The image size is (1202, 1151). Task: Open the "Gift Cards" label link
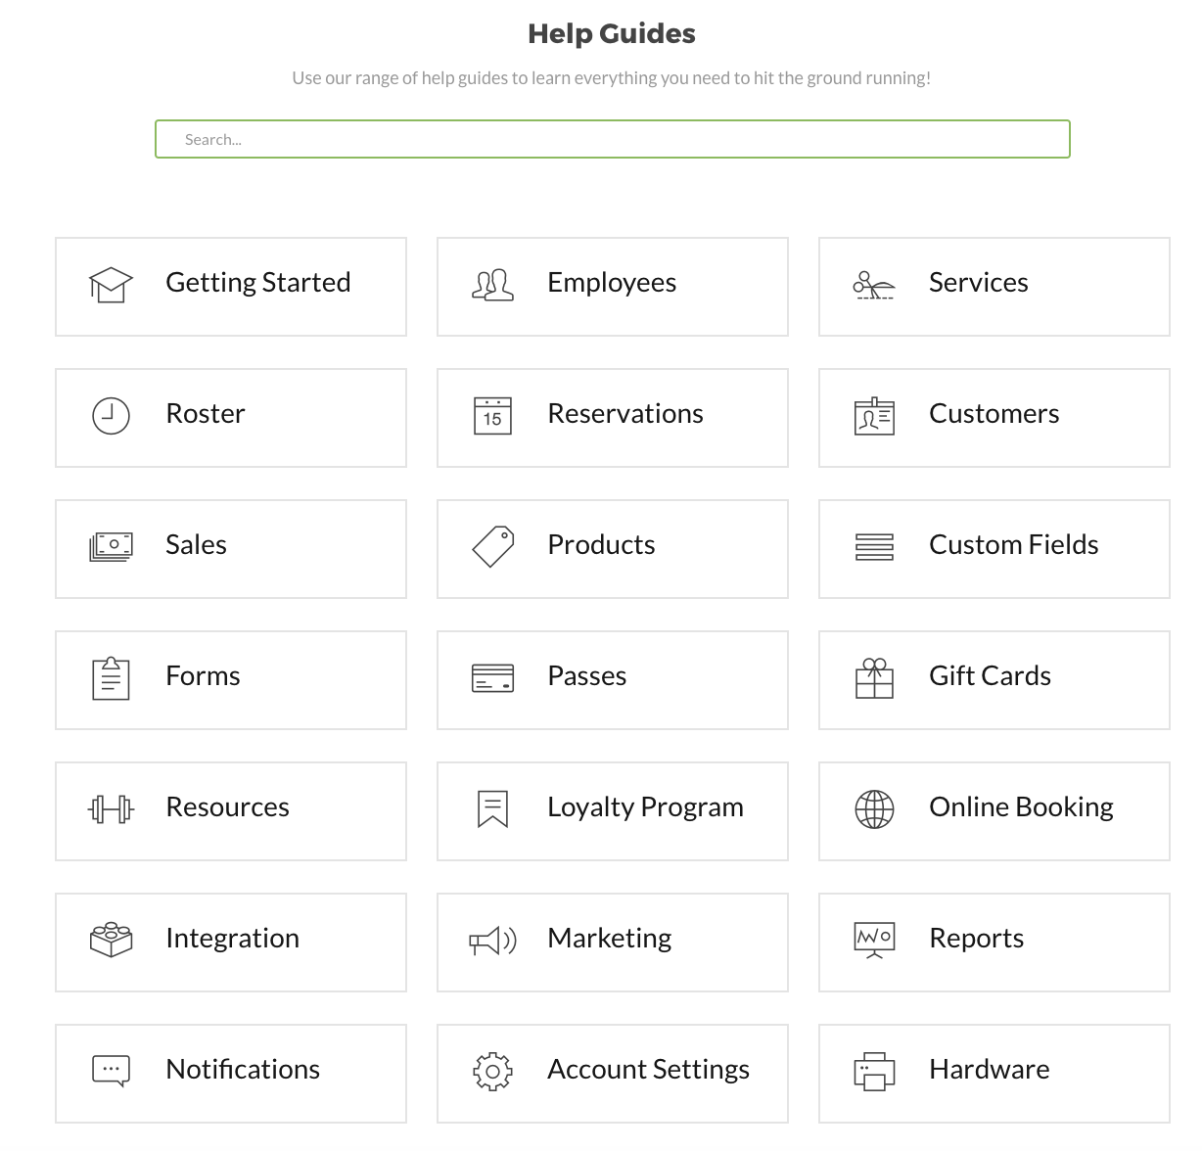990,675
